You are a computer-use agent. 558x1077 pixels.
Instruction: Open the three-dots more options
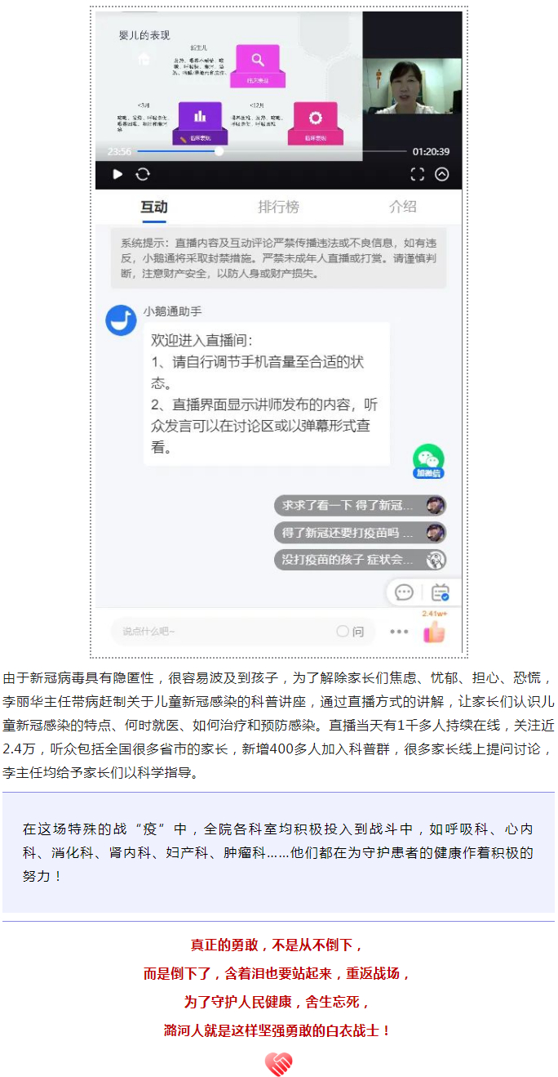(399, 632)
